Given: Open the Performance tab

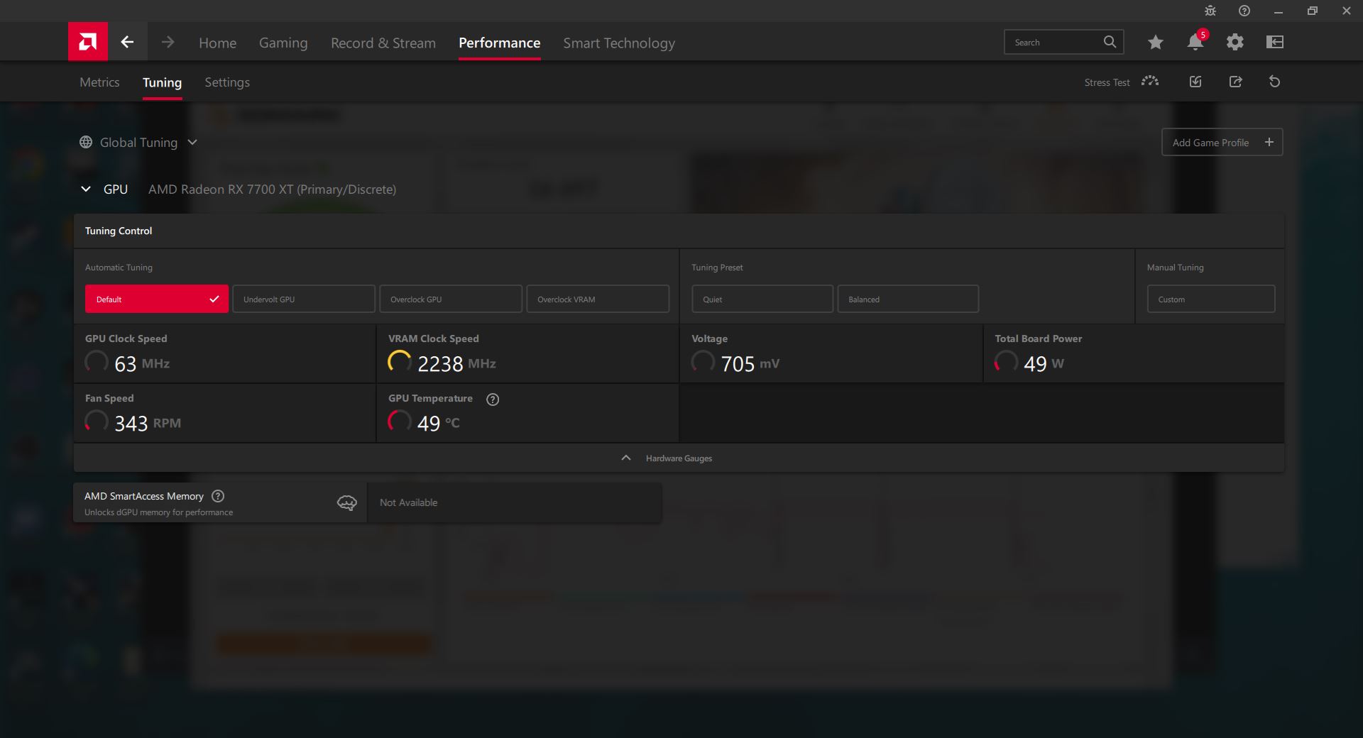Looking at the screenshot, I should [499, 43].
